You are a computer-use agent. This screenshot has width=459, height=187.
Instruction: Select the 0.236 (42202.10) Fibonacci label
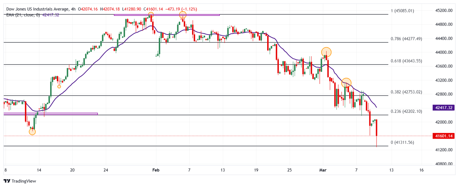coord(406,111)
